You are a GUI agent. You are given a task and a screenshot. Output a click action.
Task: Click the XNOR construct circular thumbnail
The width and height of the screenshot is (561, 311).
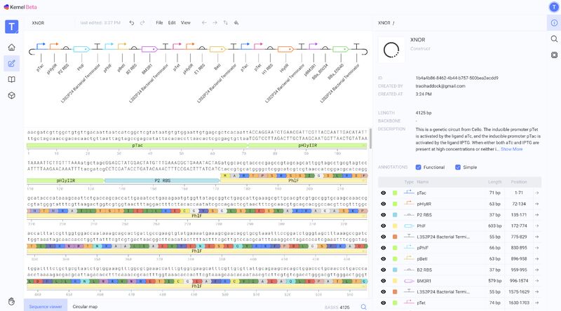[391, 50]
